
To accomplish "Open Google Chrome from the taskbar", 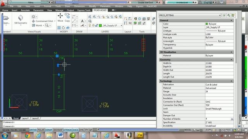I will [x=28, y=135].
